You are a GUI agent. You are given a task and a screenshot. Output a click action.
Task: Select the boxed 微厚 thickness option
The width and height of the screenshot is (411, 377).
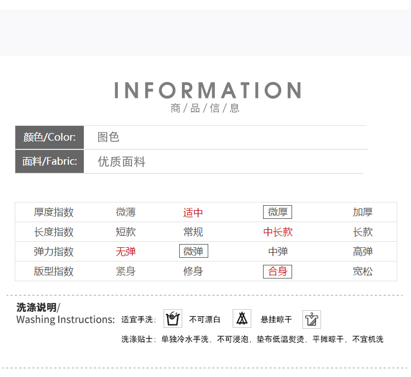coord(277,212)
